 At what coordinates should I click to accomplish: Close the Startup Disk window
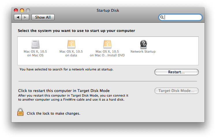16,11
